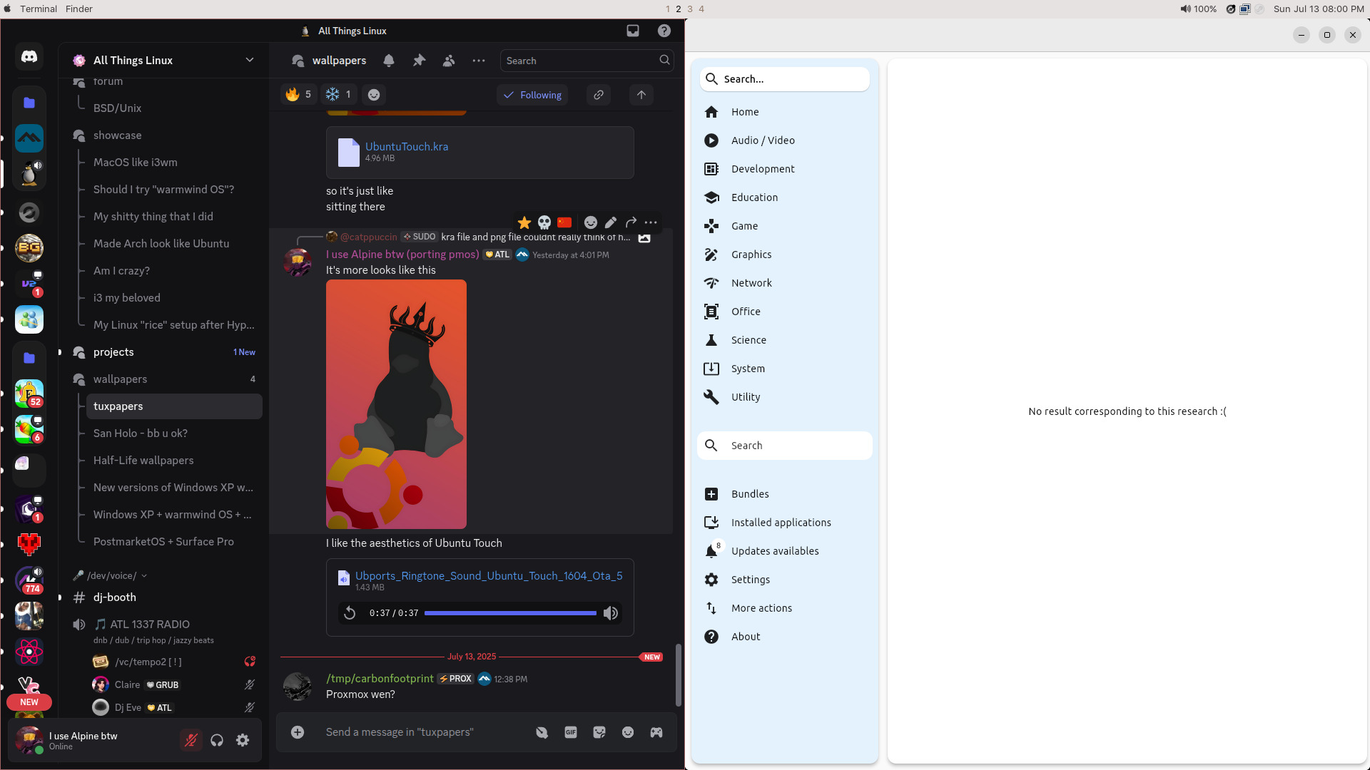Screen dimensions: 1370x770
Task: Click the GIF picker icon
Action: point(570,732)
